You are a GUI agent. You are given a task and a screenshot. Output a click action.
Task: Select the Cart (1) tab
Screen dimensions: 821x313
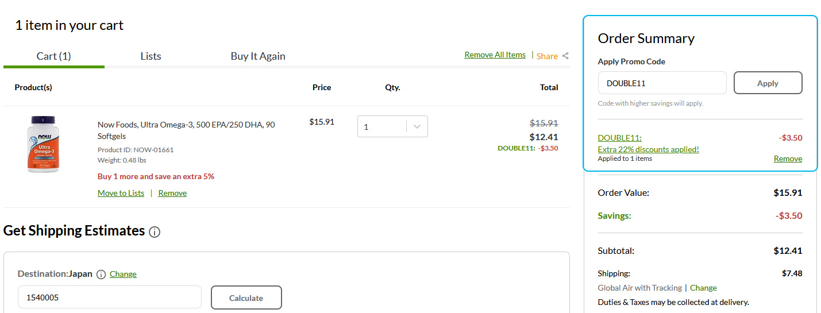53,56
